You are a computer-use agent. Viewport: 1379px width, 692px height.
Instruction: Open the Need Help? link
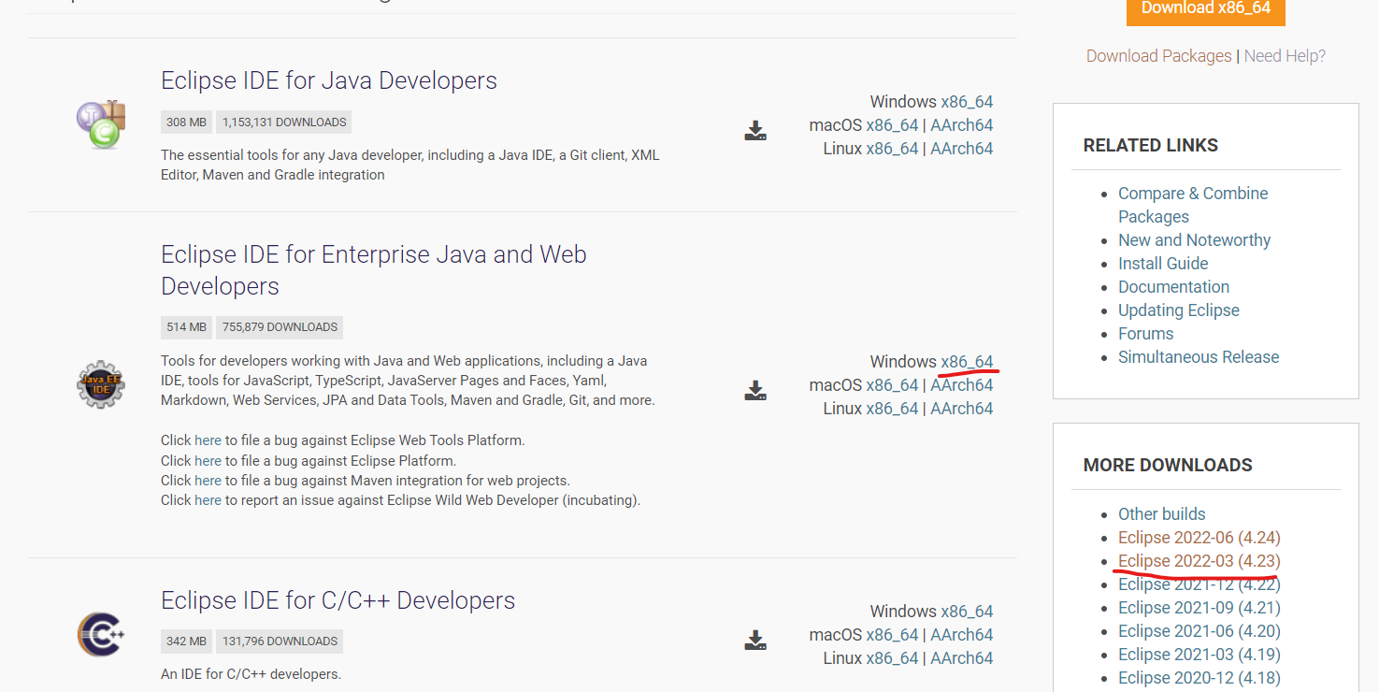1285,56
